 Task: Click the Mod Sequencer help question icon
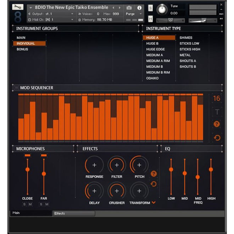pos(217,124)
